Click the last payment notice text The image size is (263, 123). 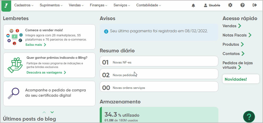[159, 31]
